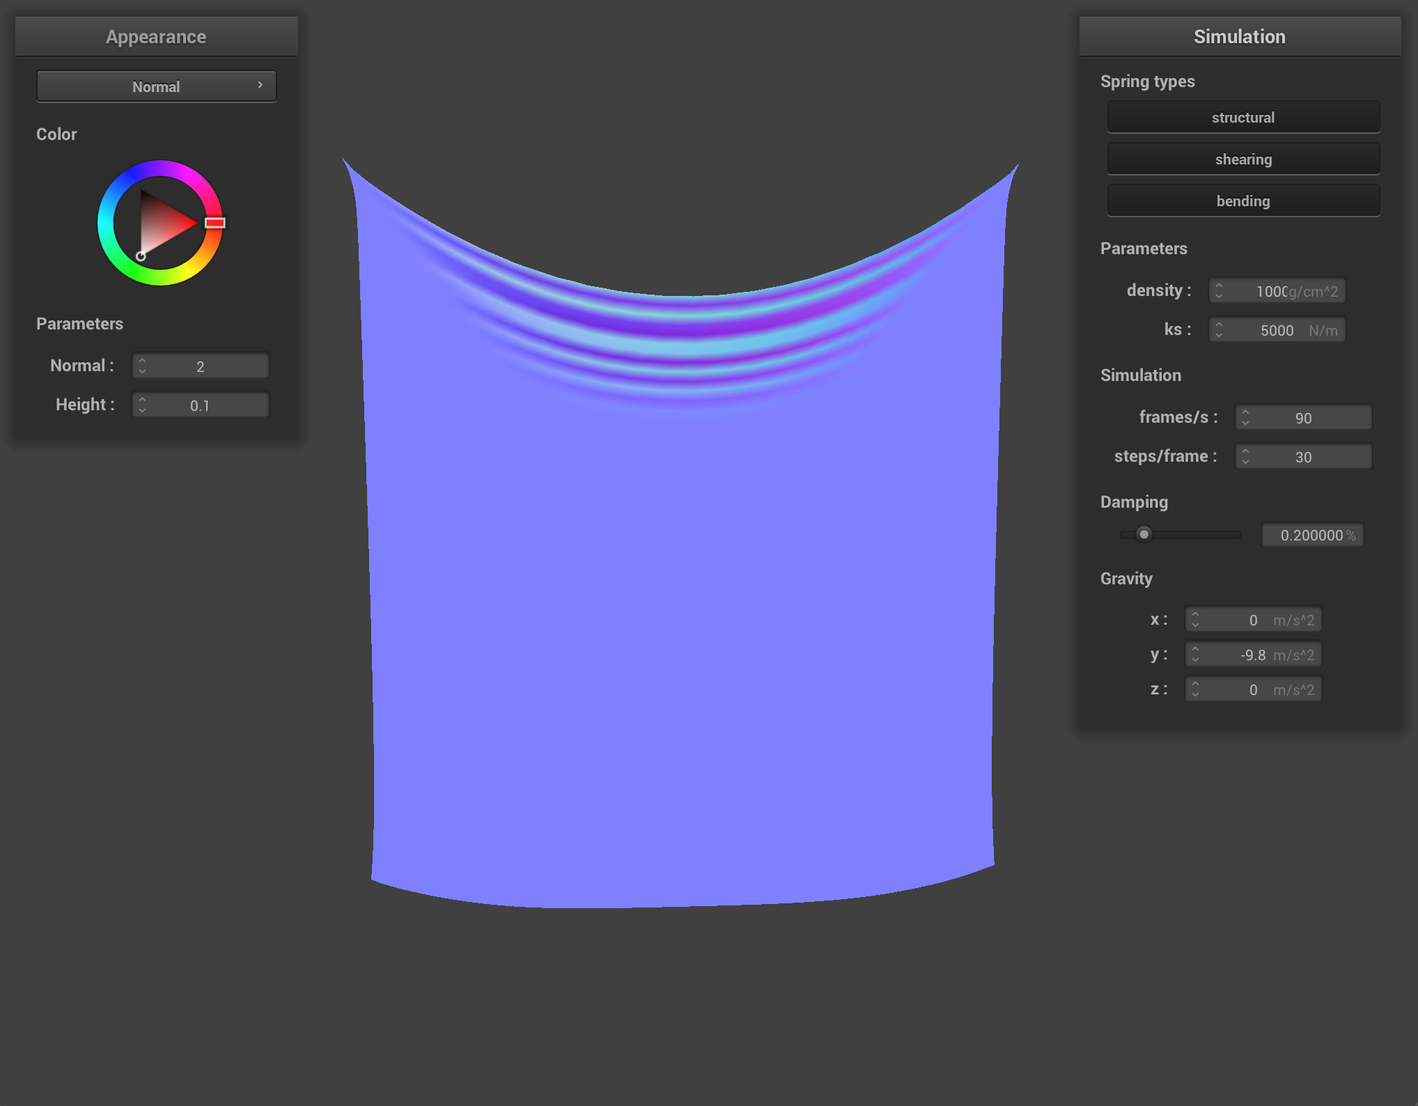Toggle the bending spring type
Image resolution: width=1418 pixels, height=1106 pixels.
click(1243, 201)
